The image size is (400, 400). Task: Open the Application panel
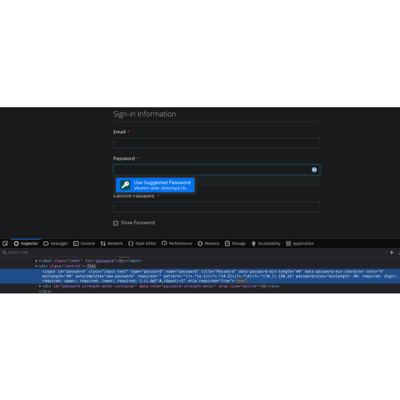(x=299, y=243)
